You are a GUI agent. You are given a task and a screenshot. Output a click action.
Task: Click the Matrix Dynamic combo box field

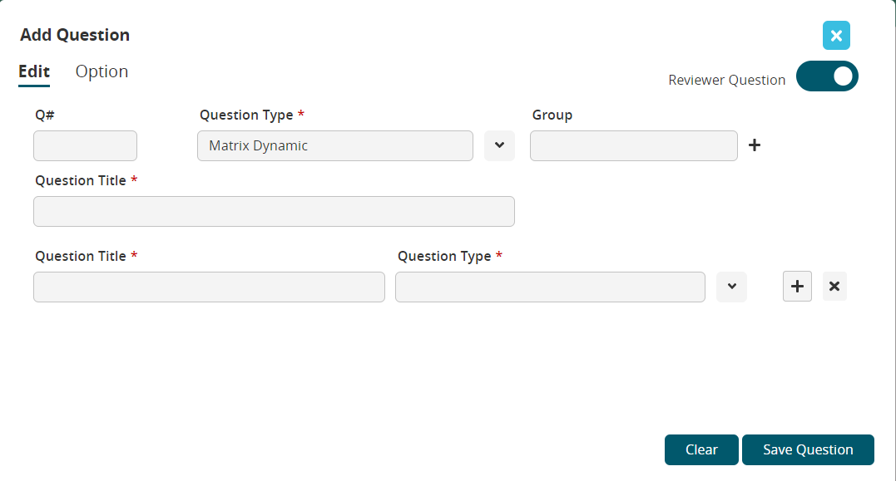click(x=334, y=145)
